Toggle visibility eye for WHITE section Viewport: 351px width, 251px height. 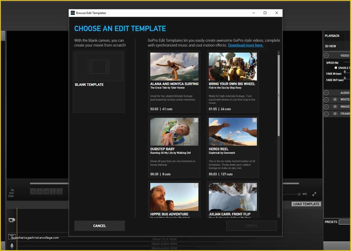tap(335, 100)
